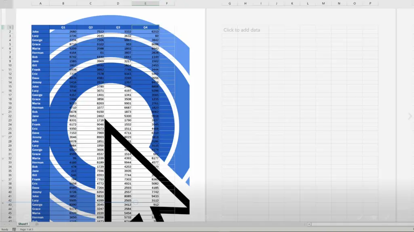This screenshot has width=414, height=232.
Task: Select the cell containing 3217
Action: [x=118, y=61]
